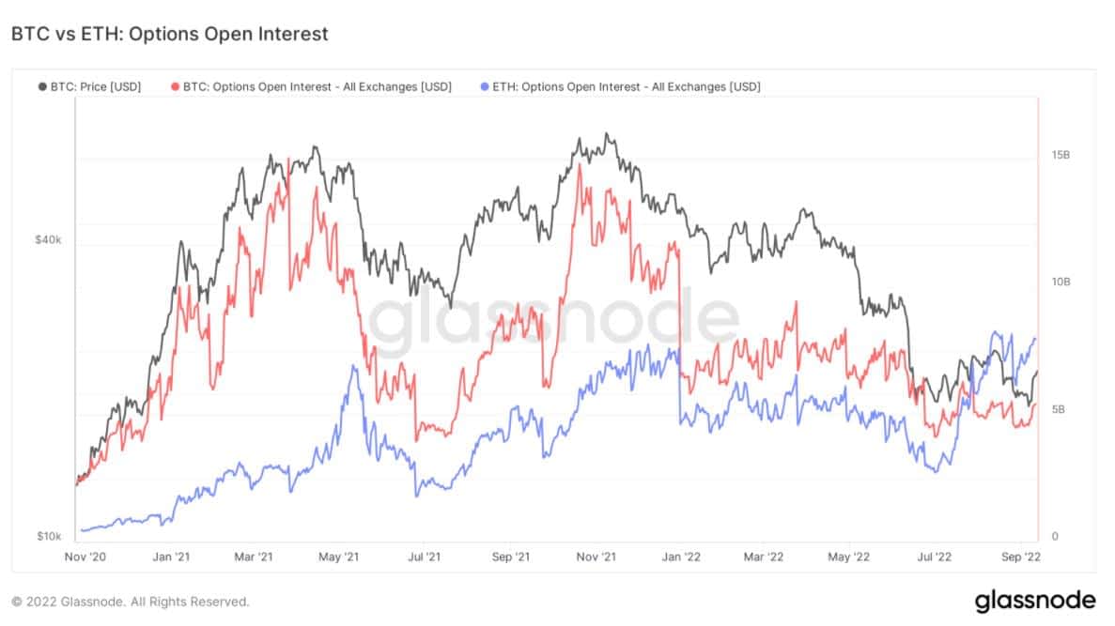Select the May '21 x-axis label

point(338,557)
